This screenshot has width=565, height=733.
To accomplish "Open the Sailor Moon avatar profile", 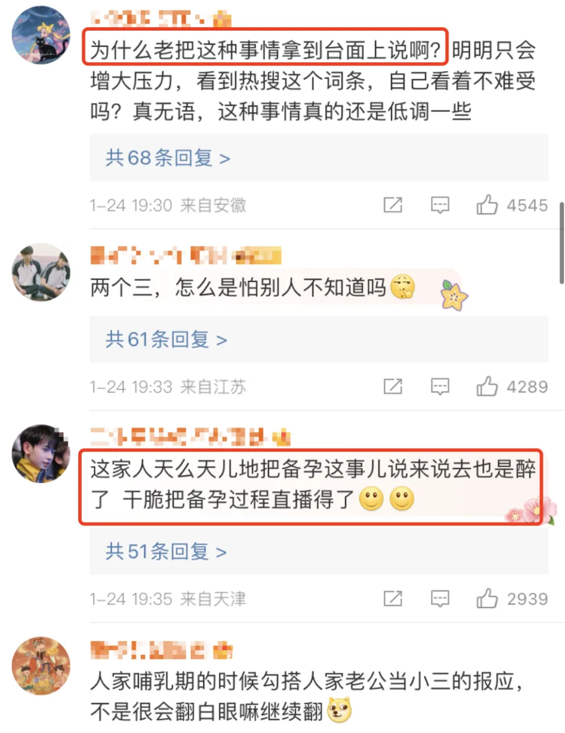I will pos(41,35).
